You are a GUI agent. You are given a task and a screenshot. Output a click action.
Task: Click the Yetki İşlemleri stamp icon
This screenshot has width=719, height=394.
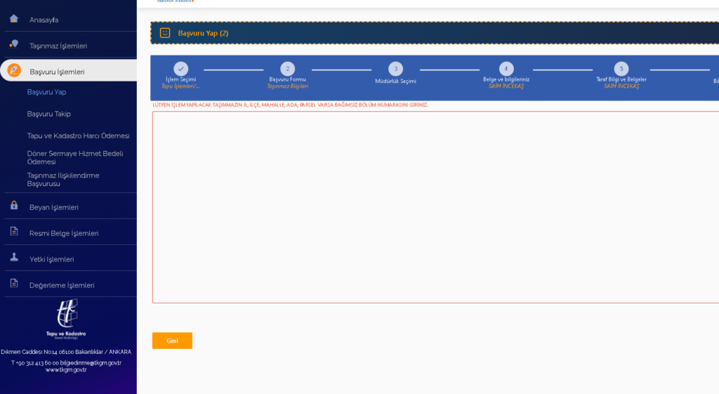(x=14, y=257)
